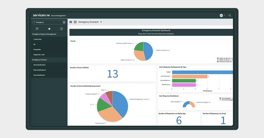Viewport: 264px width, 138px height.
Task: Click Users Response By Response By Type title
Action: 173,67
